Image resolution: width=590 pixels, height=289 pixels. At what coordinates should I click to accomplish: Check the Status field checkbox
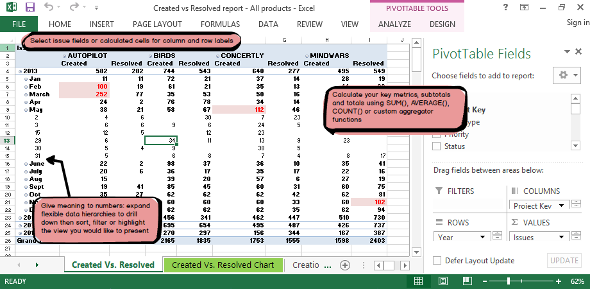(436, 146)
